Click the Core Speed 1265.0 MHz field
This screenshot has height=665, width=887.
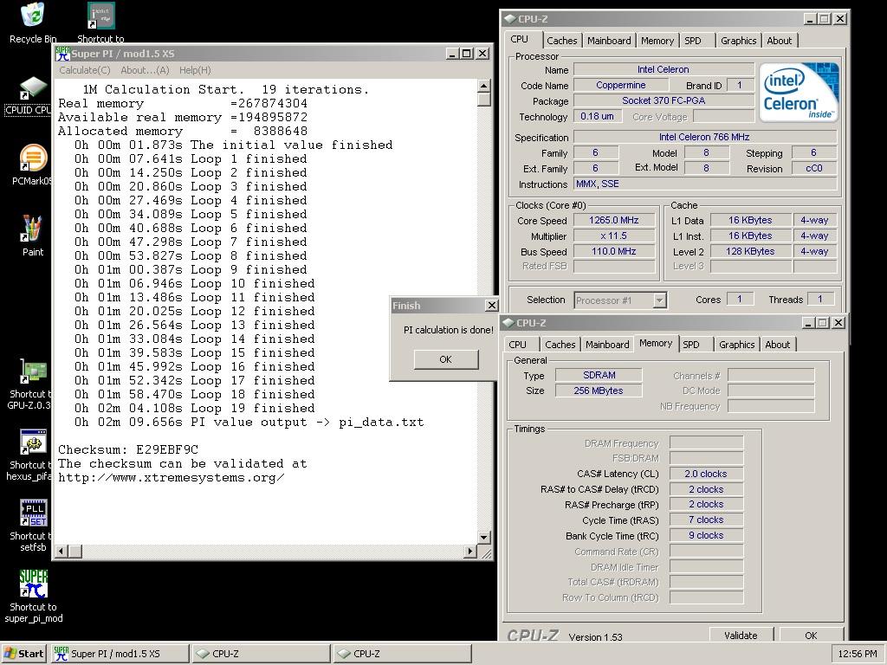click(614, 221)
